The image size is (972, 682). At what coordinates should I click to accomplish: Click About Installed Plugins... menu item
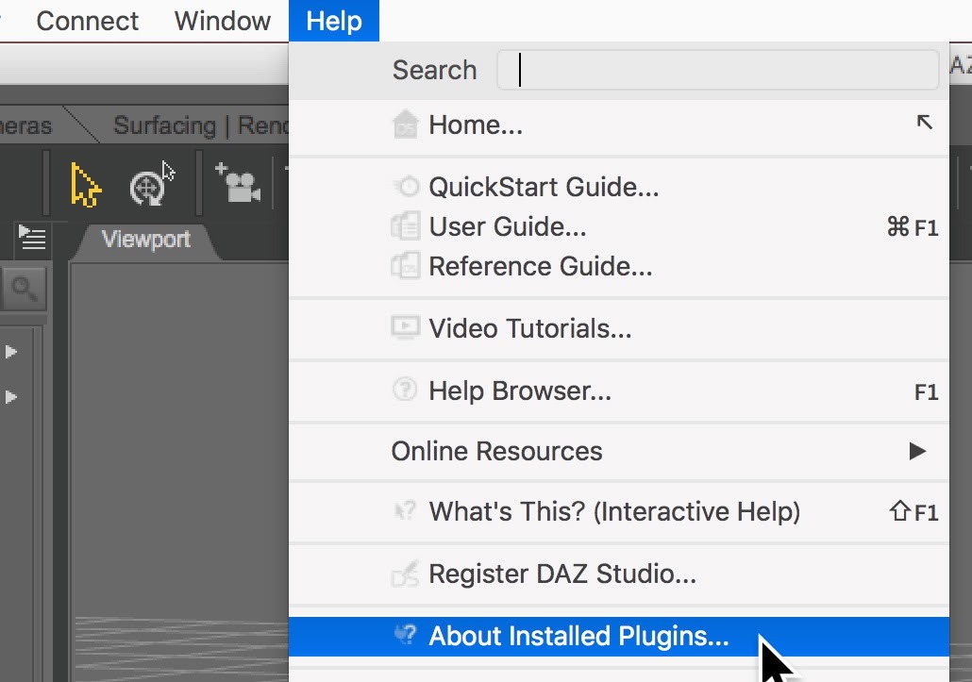(578, 636)
